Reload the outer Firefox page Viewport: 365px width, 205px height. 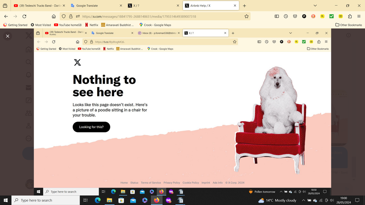24,16
